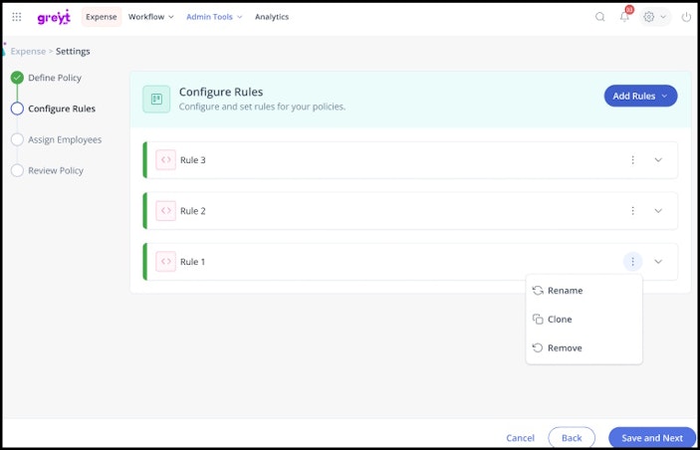
Task: Choose Rename from the context menu
Action: pyautogui.click(x=583, y=291)
